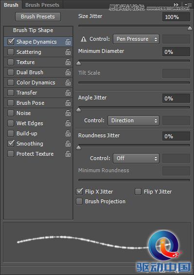Click the lock icon beside Scattering

click(68, 52)
